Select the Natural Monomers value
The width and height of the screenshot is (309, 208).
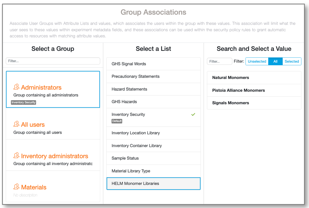pyautogui.click(x=254, y=78)
